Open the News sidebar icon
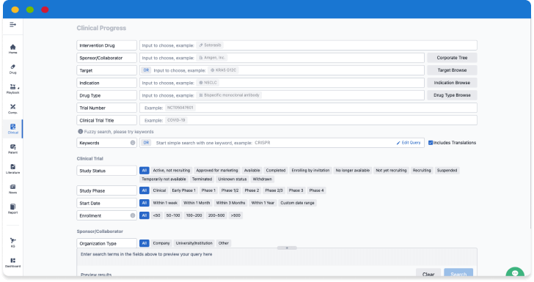The width and height of the screenshot is (534, 282). pos(12,189)
